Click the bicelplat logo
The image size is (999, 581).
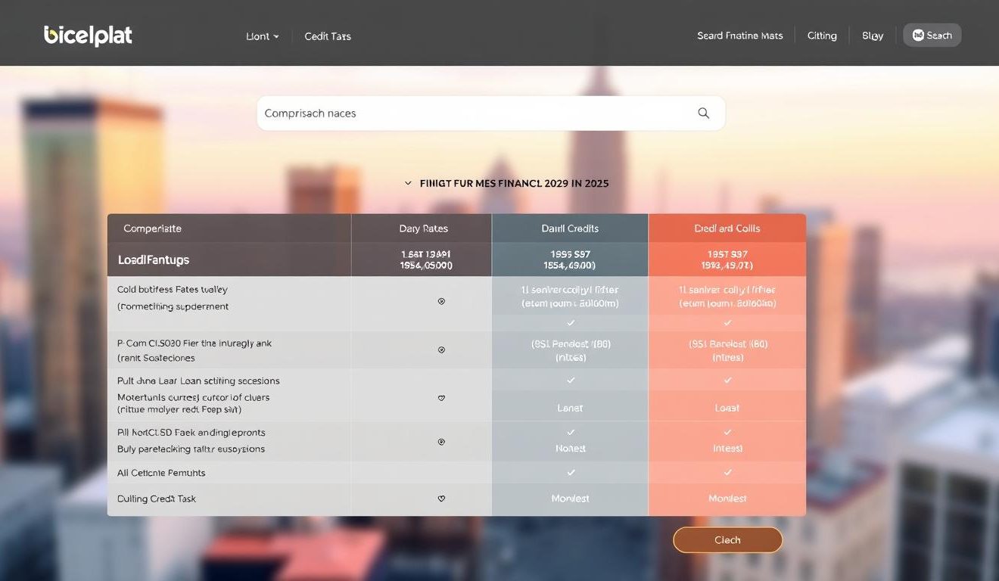(88, 35)
